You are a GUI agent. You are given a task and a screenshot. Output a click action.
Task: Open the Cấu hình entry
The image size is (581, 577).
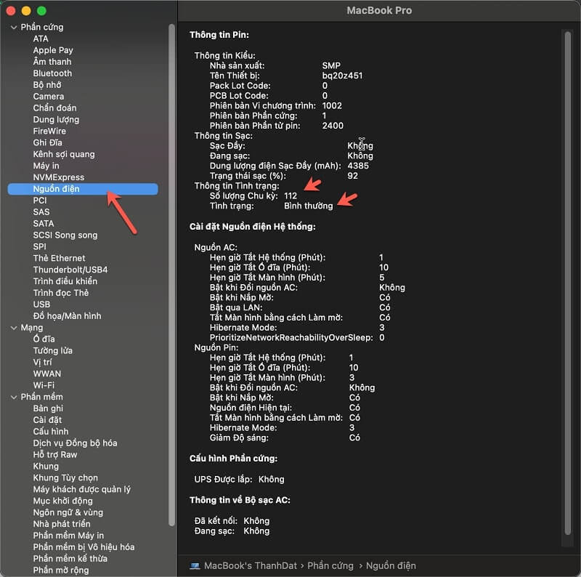(x=51, y=431)
